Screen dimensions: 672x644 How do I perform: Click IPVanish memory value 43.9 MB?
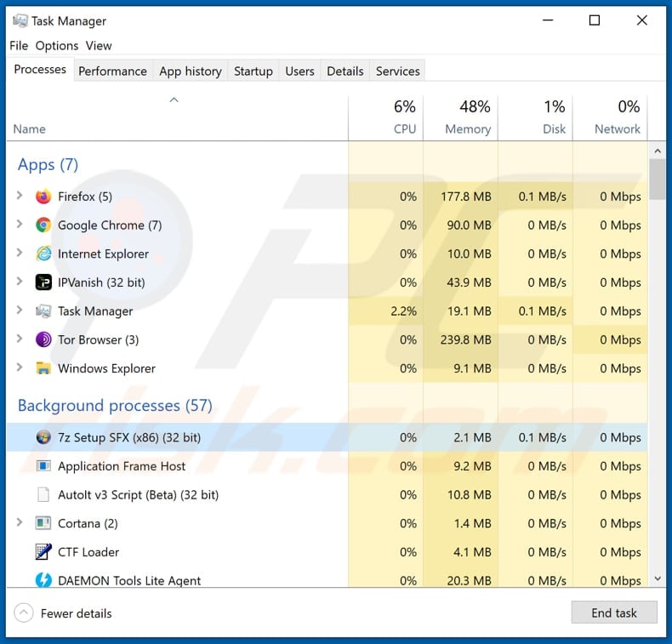(x=469, y=282)
